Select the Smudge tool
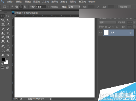The height and width of the screenshot is (101, 136). coord(2,41)
